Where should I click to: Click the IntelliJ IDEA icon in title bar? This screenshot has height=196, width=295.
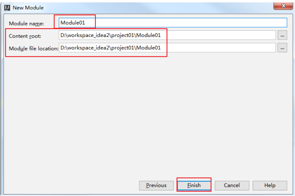pos(7,8)
